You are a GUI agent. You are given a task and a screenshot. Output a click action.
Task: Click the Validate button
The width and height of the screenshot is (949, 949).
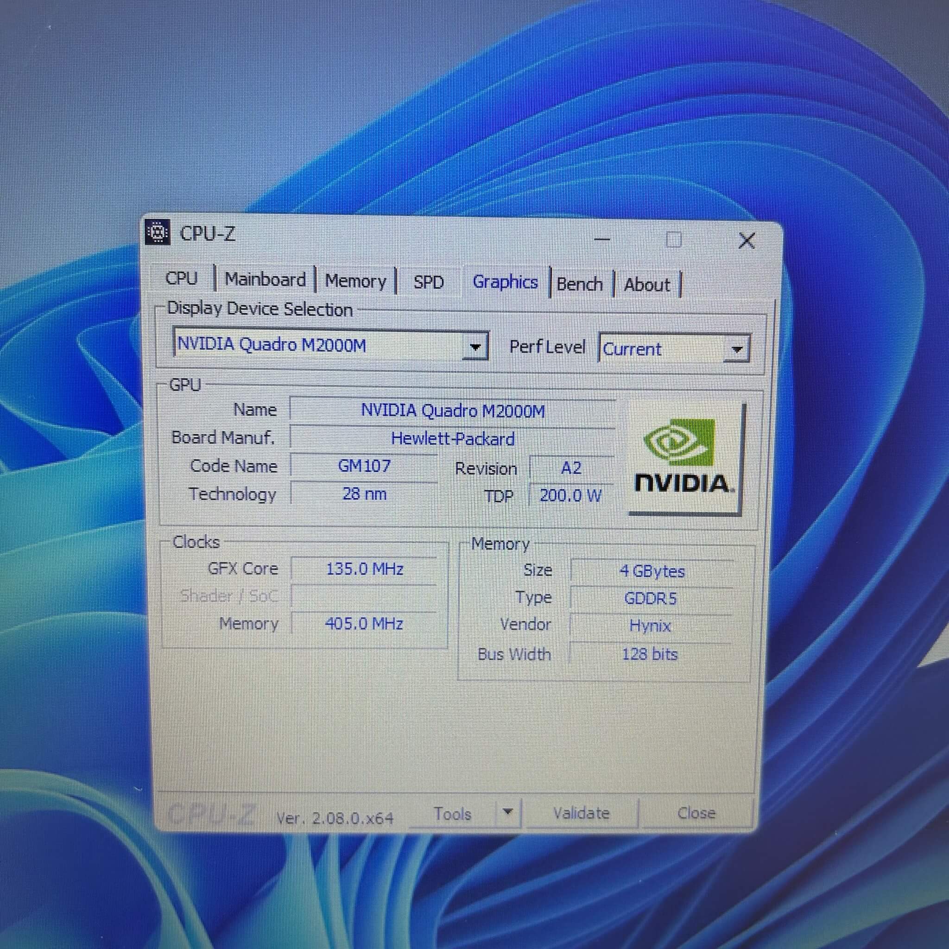(581, 813)
